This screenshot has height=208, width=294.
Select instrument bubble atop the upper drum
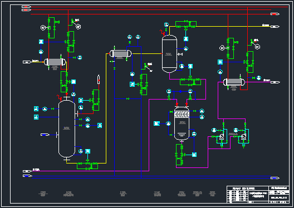pos(166,24)
